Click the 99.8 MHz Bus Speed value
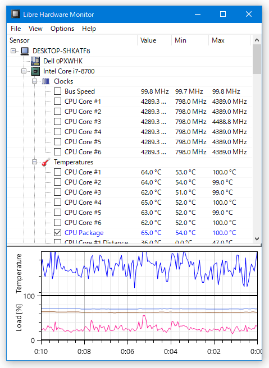Viewport: 269px width, 368px height. (154, 91)
